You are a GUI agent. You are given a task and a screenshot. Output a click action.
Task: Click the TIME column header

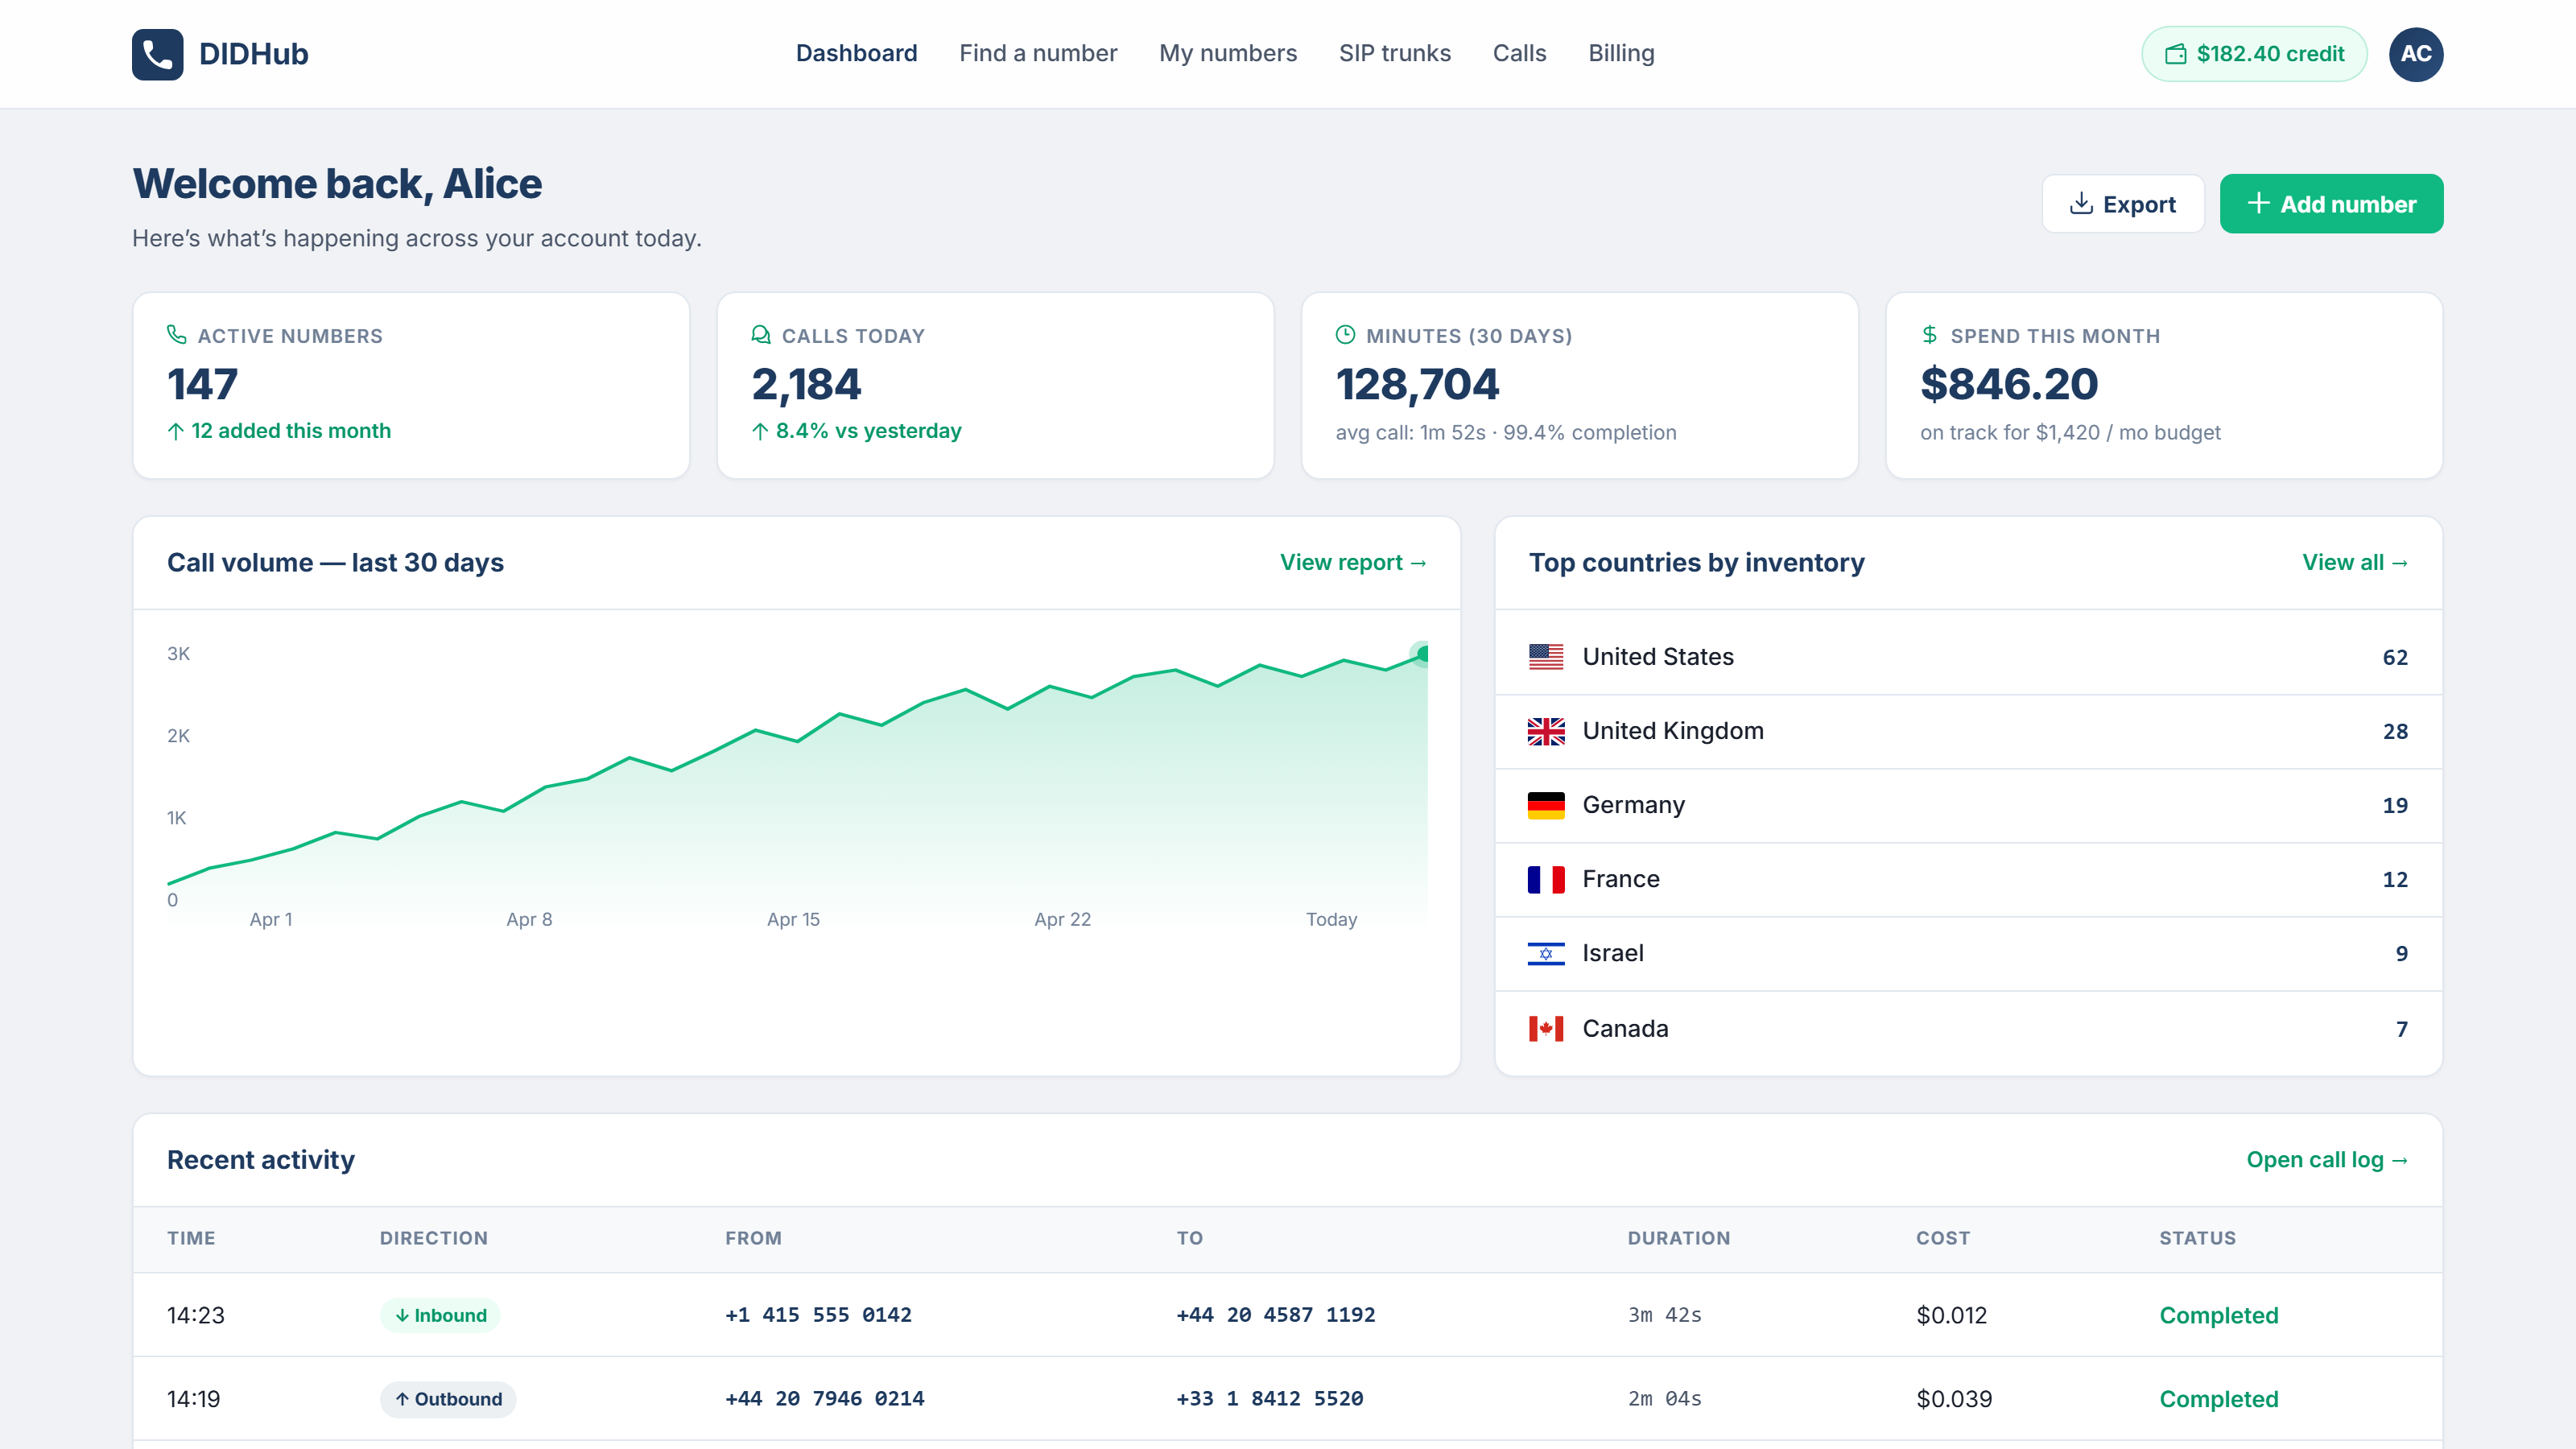tap(191, 1238)
